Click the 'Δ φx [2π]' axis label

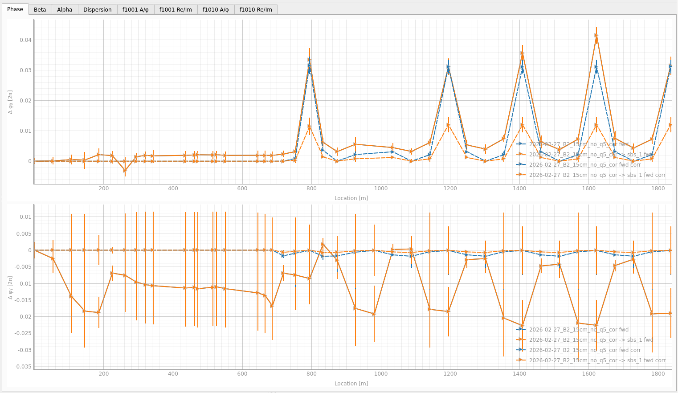coord(10,102)
